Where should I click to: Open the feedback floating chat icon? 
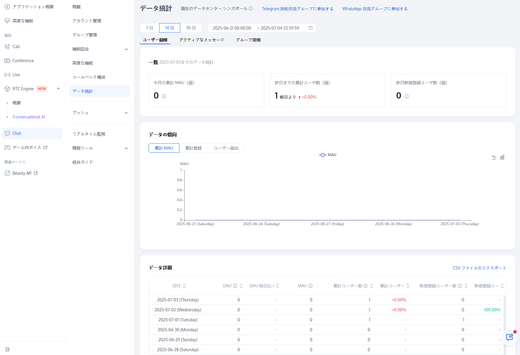(509, 337)
